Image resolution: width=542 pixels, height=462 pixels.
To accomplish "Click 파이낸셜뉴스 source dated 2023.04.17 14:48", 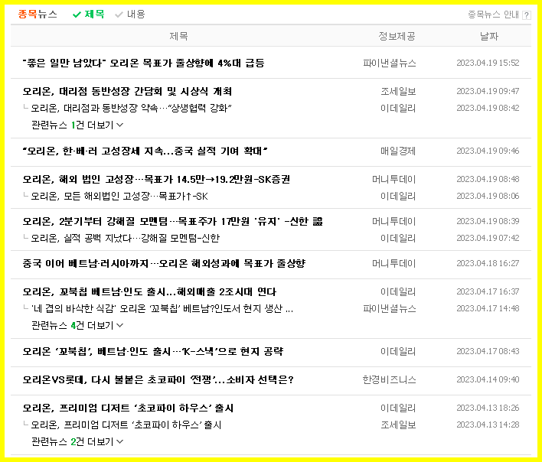I will pos(390,309).
